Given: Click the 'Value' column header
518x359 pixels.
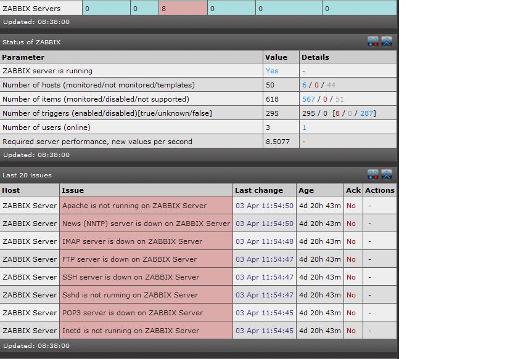Looking at the screenshot, I should pos(276,57).
